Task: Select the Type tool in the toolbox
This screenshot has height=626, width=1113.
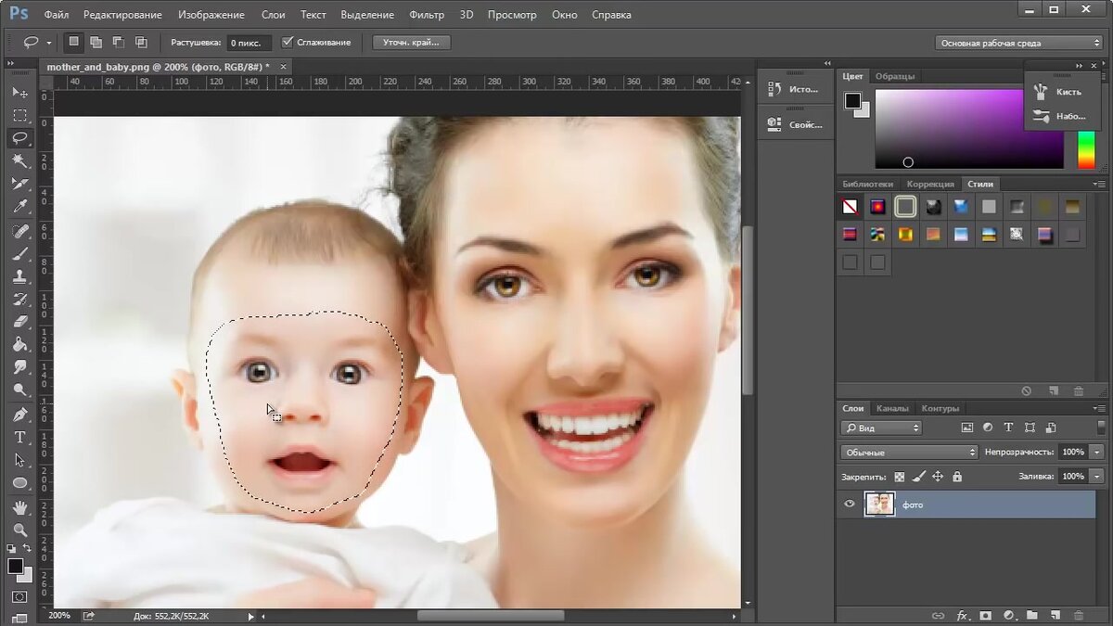Action: point(19,437)
